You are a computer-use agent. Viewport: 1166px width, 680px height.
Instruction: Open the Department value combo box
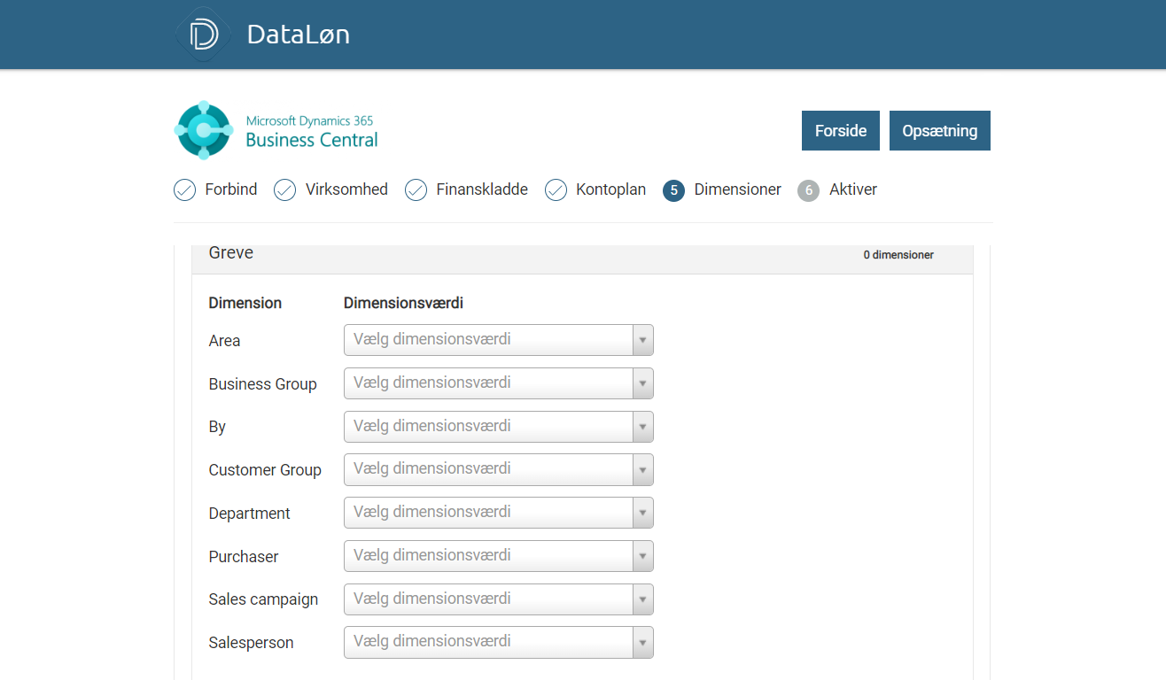pos(499,513)
